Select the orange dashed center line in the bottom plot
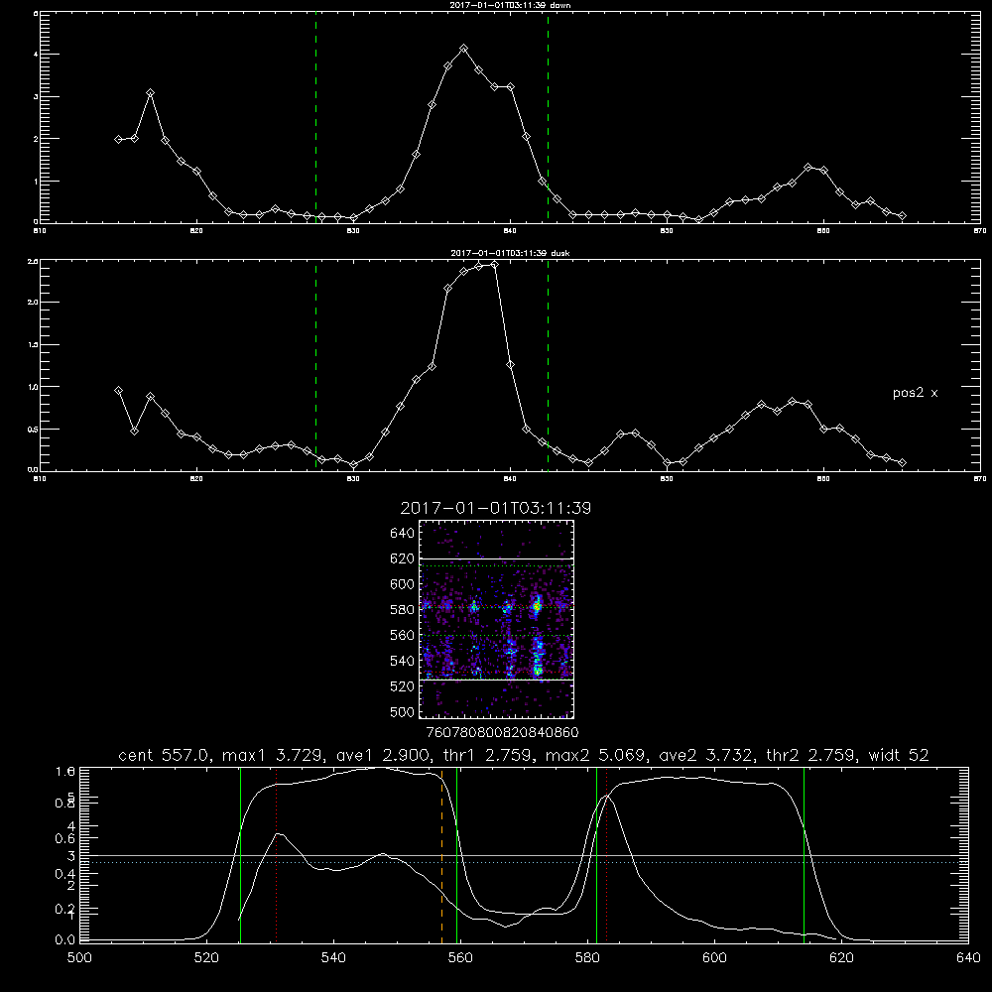Image resolution: width=992 pixels, height=992 pixels. (441, 855)
